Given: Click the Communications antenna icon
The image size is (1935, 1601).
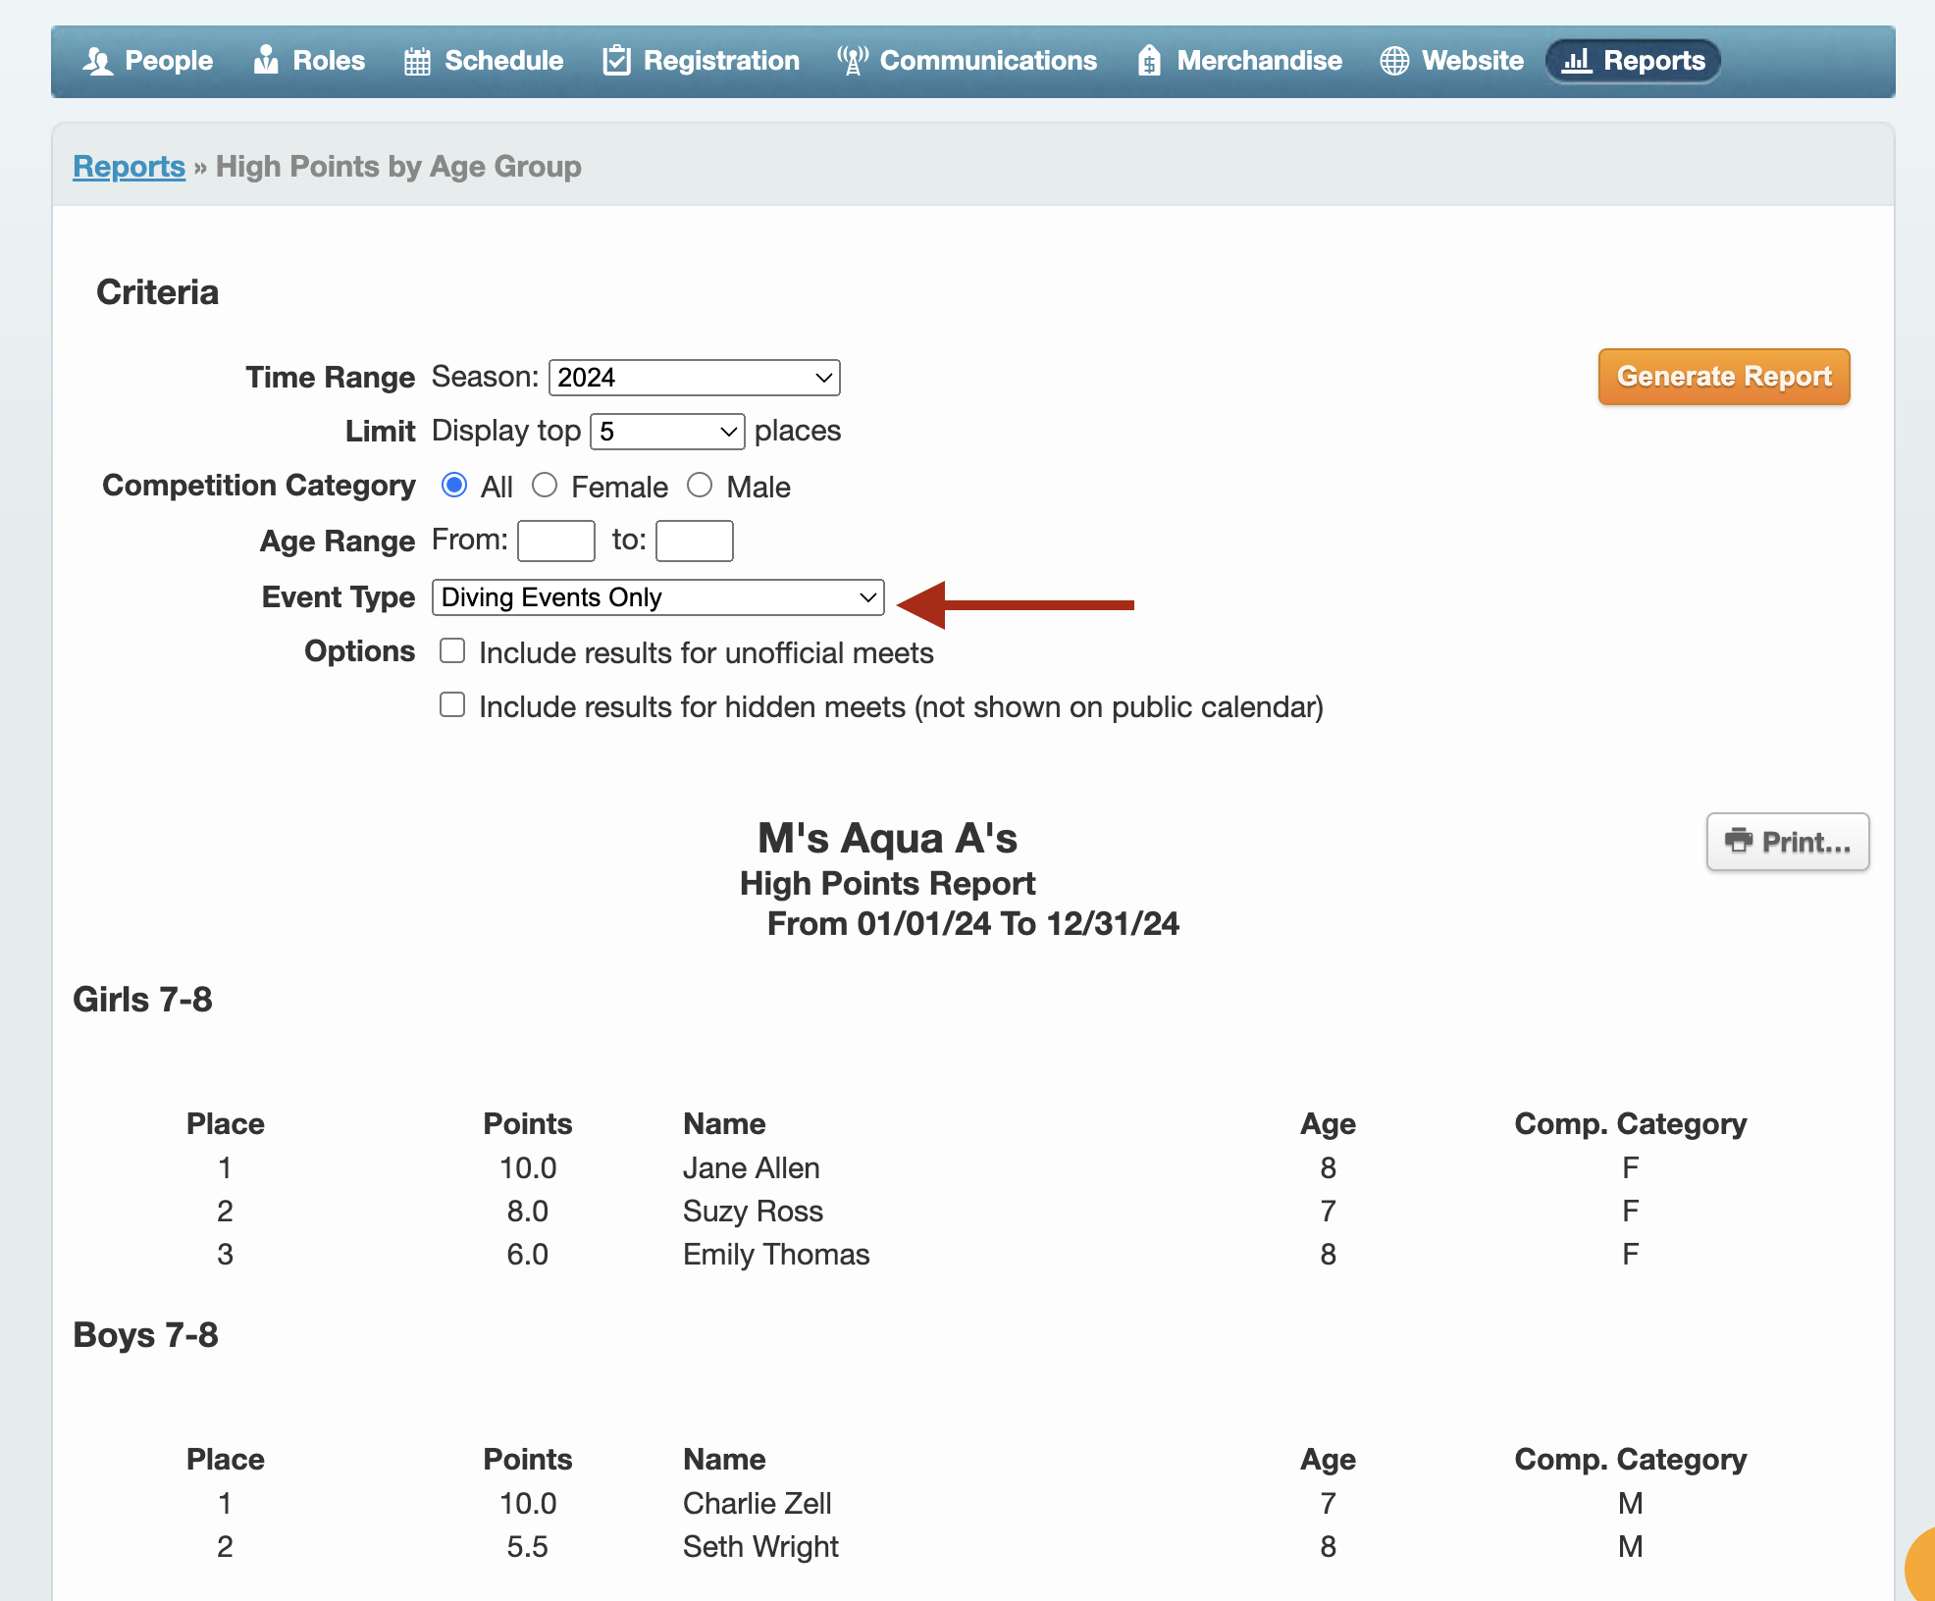Looking at the screenshot, I should point(853,61).
